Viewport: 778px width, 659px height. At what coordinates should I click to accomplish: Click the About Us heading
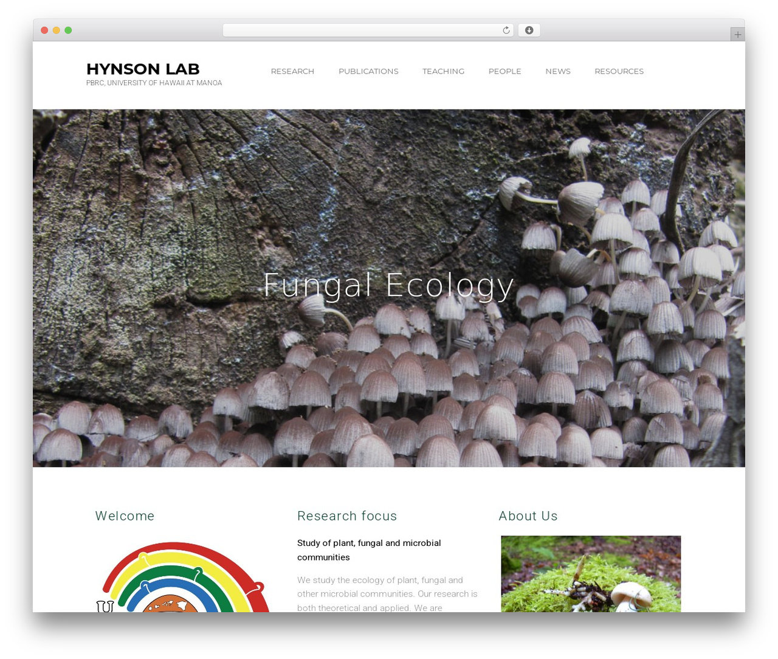pos(528,516)
